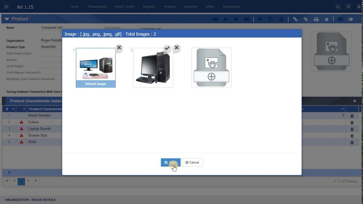Jump to the last record in the Product toolbar

click(x=247, y=19)
